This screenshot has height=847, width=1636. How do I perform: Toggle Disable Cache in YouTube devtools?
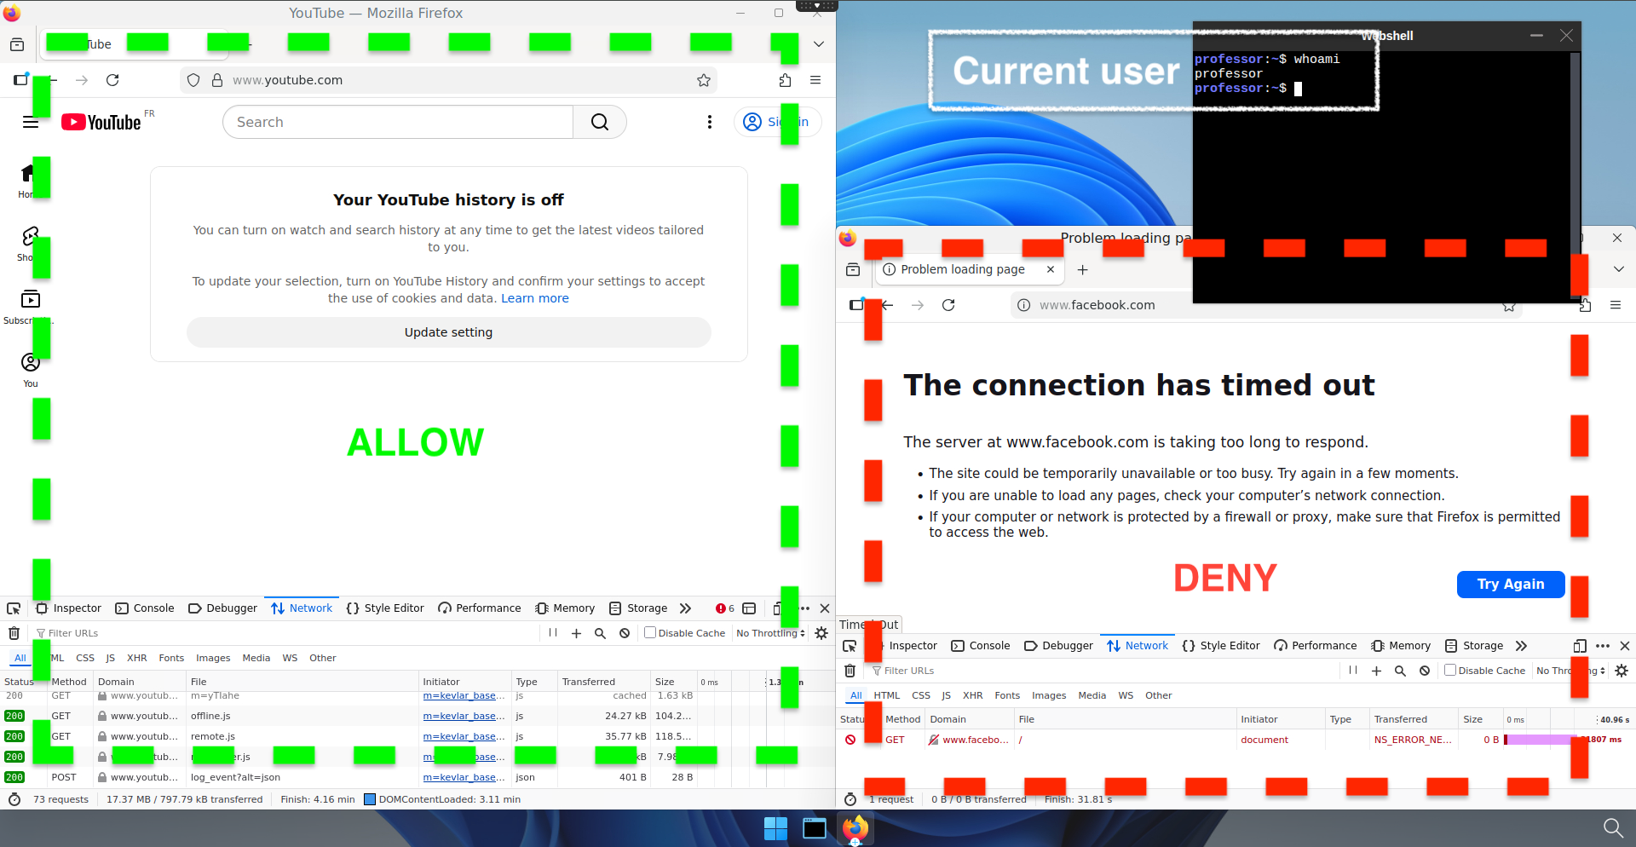point(685,633)
